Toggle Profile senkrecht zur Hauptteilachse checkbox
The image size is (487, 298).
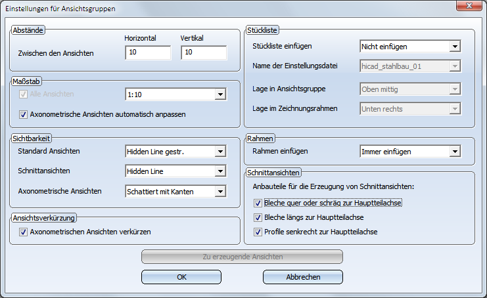[258, 231]
